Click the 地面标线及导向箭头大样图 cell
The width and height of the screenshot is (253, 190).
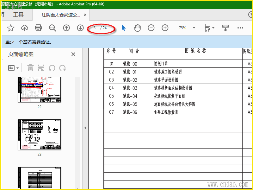point(196,104)
